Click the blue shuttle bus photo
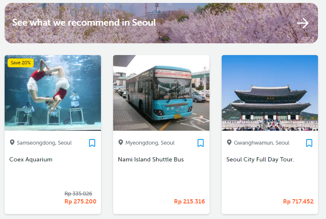This screenshot has height=219, width=326. [161, 93]
